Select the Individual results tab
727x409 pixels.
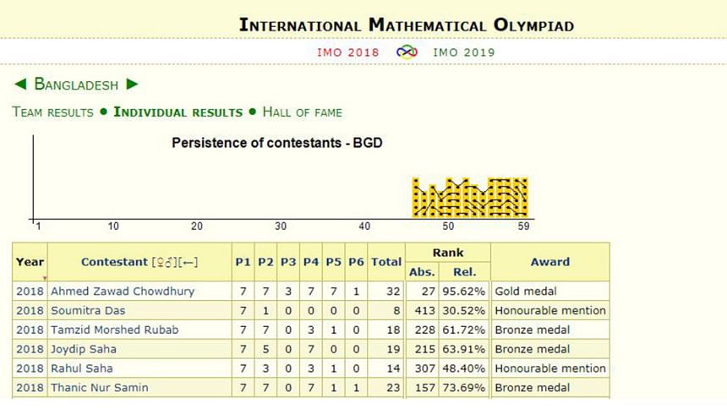coord(178,112)
